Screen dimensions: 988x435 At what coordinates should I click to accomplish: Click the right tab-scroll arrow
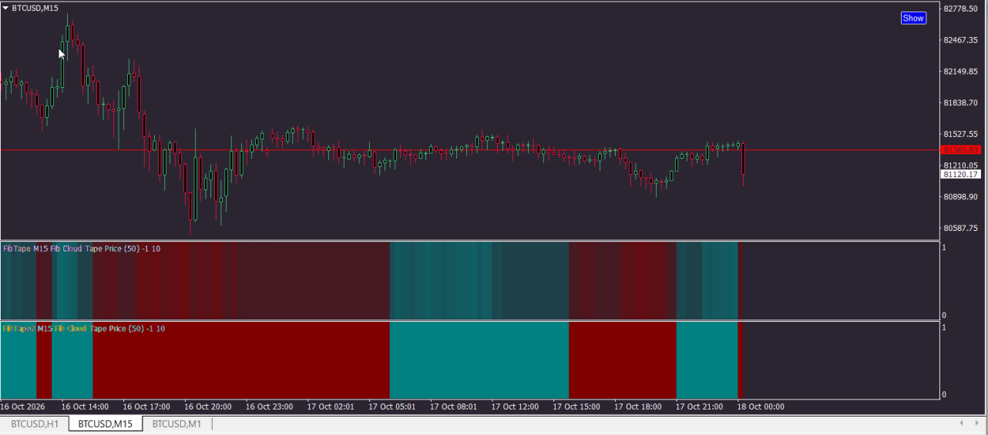click(x=976, y=423)
